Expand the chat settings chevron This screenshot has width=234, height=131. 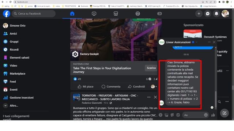[x=197, y=42]
